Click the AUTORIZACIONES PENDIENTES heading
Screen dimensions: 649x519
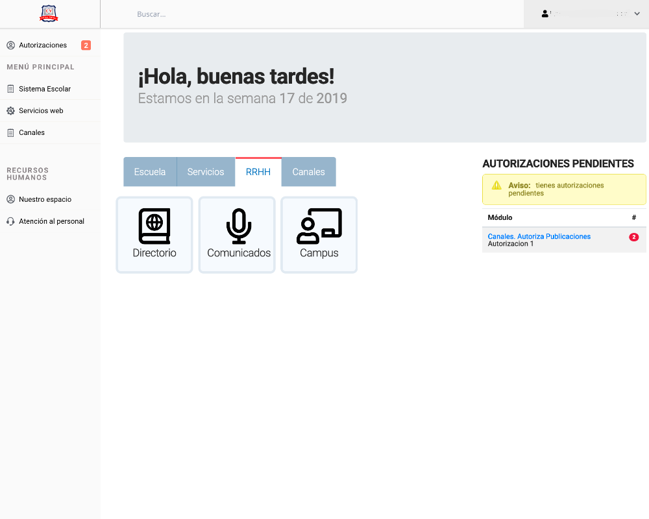click(x=558, y=164)
